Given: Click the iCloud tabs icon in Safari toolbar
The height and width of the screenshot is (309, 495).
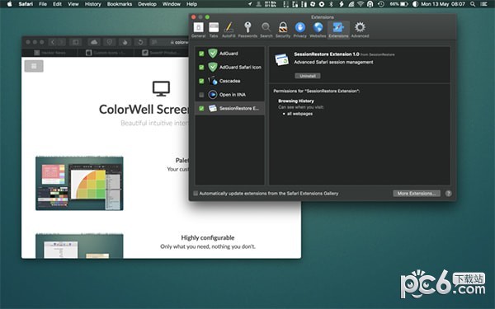Looking at the screenshot, I should pos(94,42).
